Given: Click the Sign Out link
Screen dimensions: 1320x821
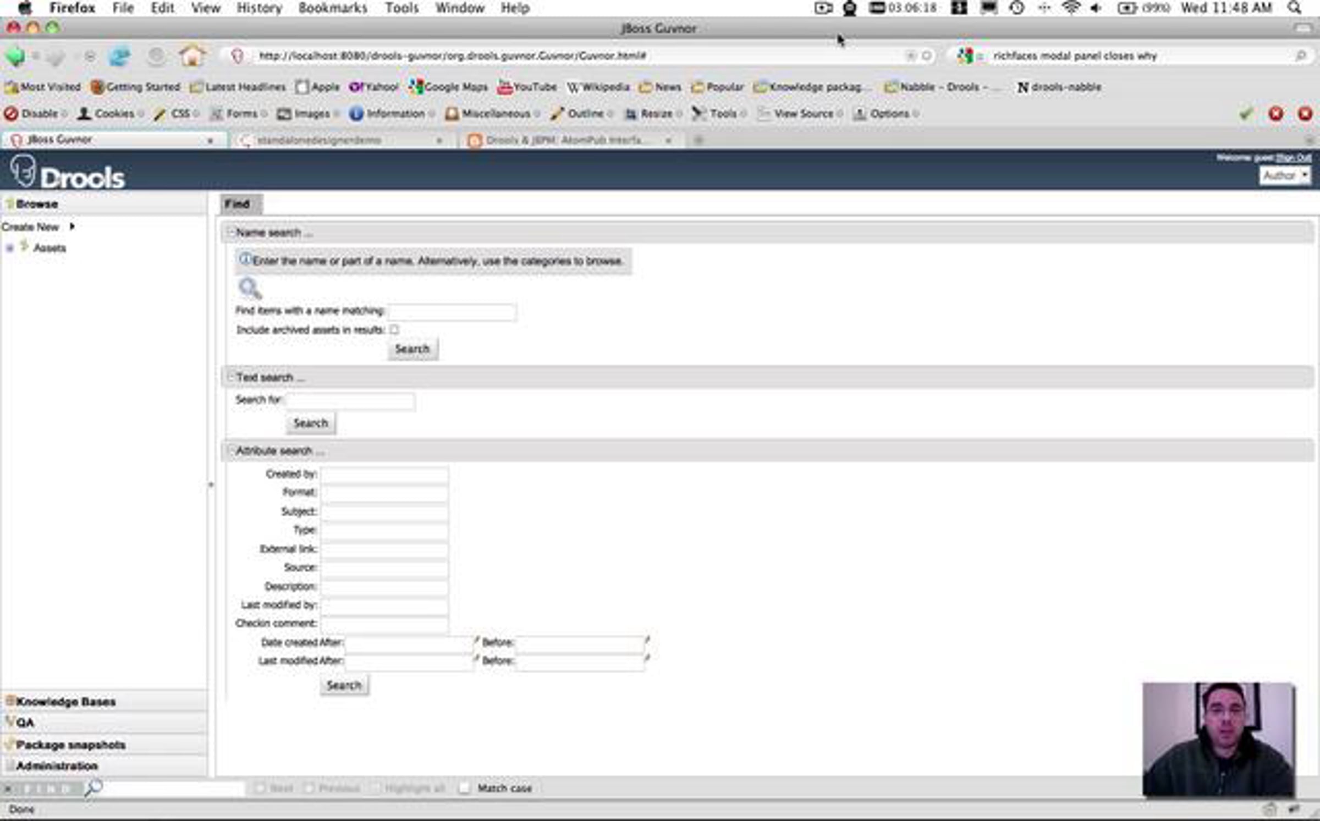Looking at the screenshot, I should 1294,158.
